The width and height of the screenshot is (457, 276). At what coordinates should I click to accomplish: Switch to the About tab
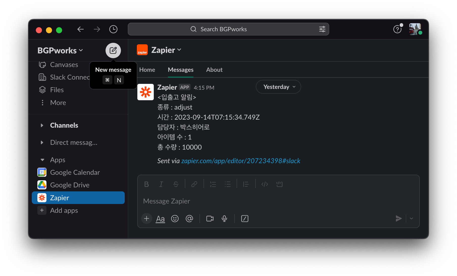point(214,70)
